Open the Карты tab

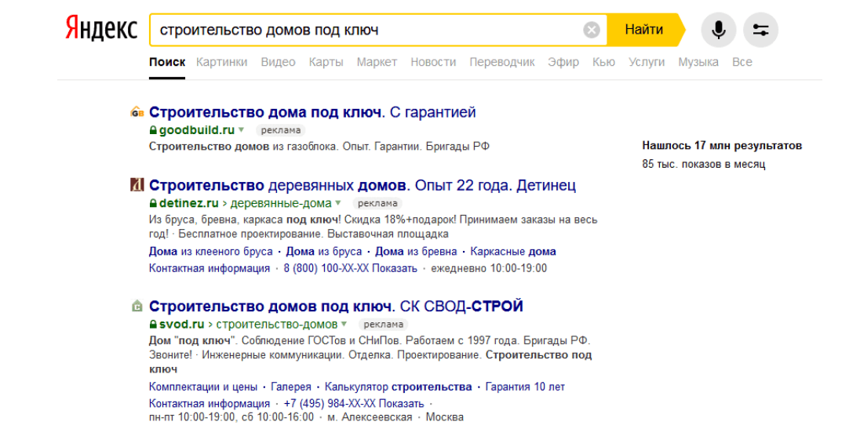click(326, 62)
